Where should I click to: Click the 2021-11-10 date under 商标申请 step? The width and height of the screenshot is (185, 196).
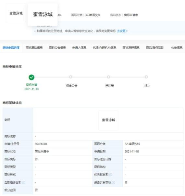[x=31, y=89]
